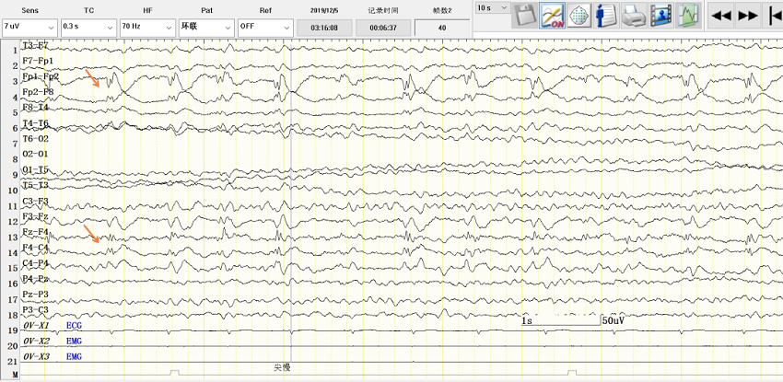Viewport: 783px width, 382px height.
Task: Click the floppy disk save icon
Action: click(x=525, y=15)
